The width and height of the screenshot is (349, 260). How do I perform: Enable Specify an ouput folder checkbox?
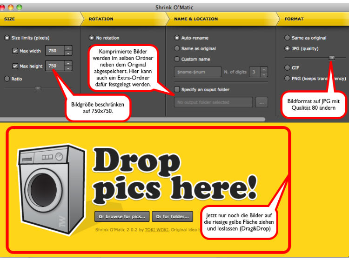[x=177, y=89]
